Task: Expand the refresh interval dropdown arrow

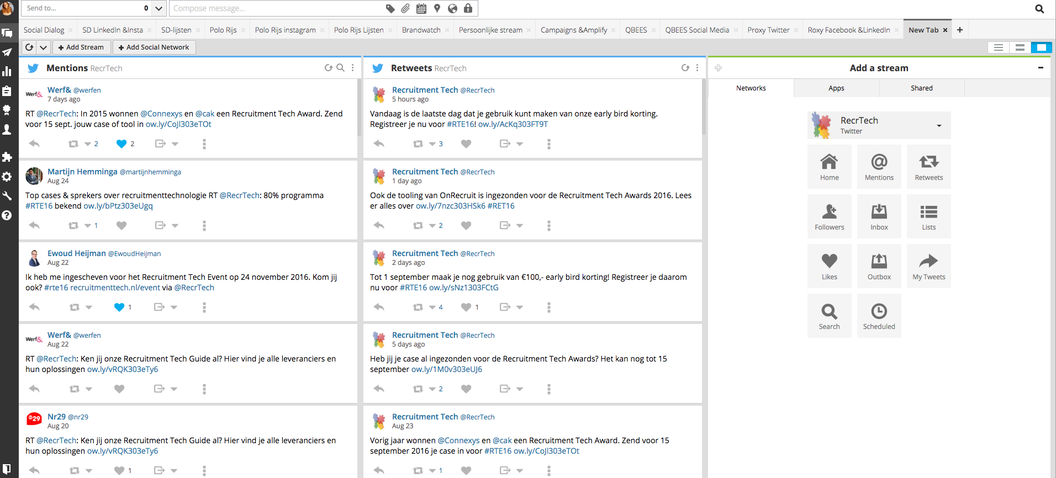Action: coord(44,47)
